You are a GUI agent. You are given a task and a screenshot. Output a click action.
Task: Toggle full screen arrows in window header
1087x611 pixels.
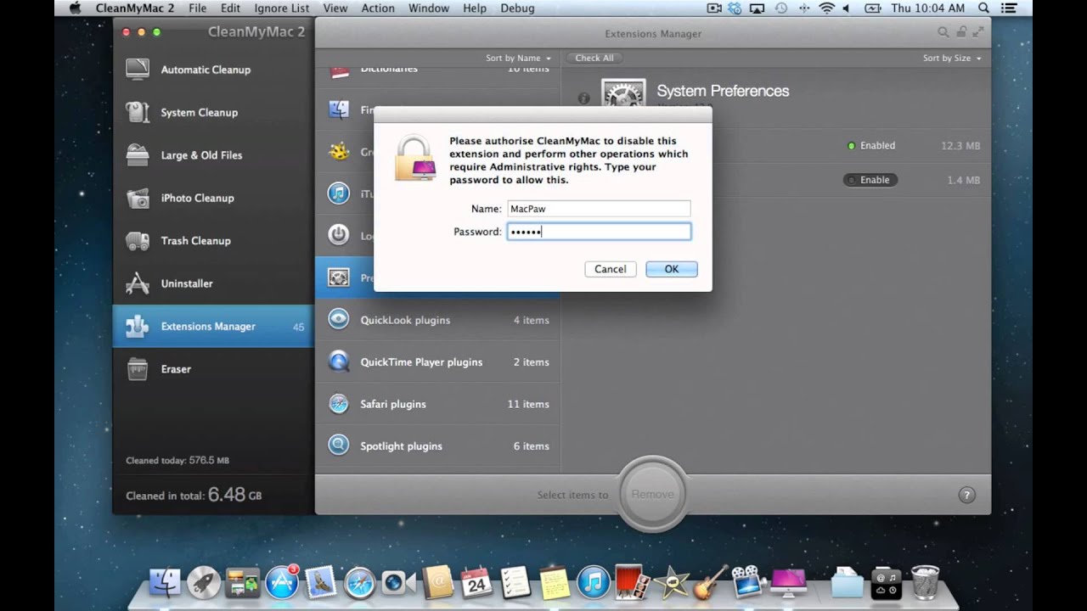(979, 32)
